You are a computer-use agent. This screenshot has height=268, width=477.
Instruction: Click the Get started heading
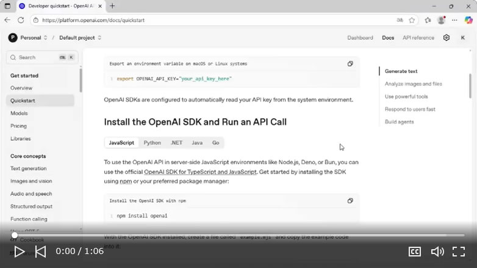pos(24,76)
